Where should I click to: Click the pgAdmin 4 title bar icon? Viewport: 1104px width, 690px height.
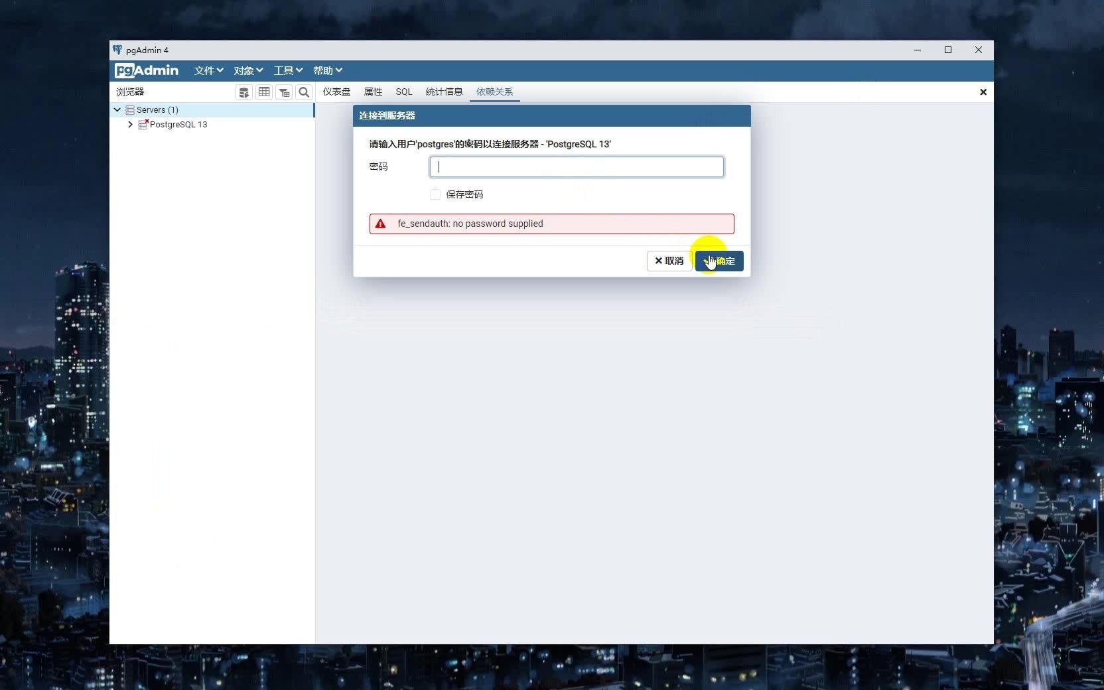117,50
